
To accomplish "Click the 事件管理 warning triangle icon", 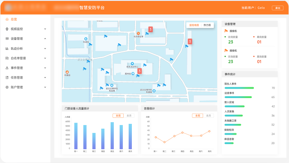I will click(x=7, y=68).
